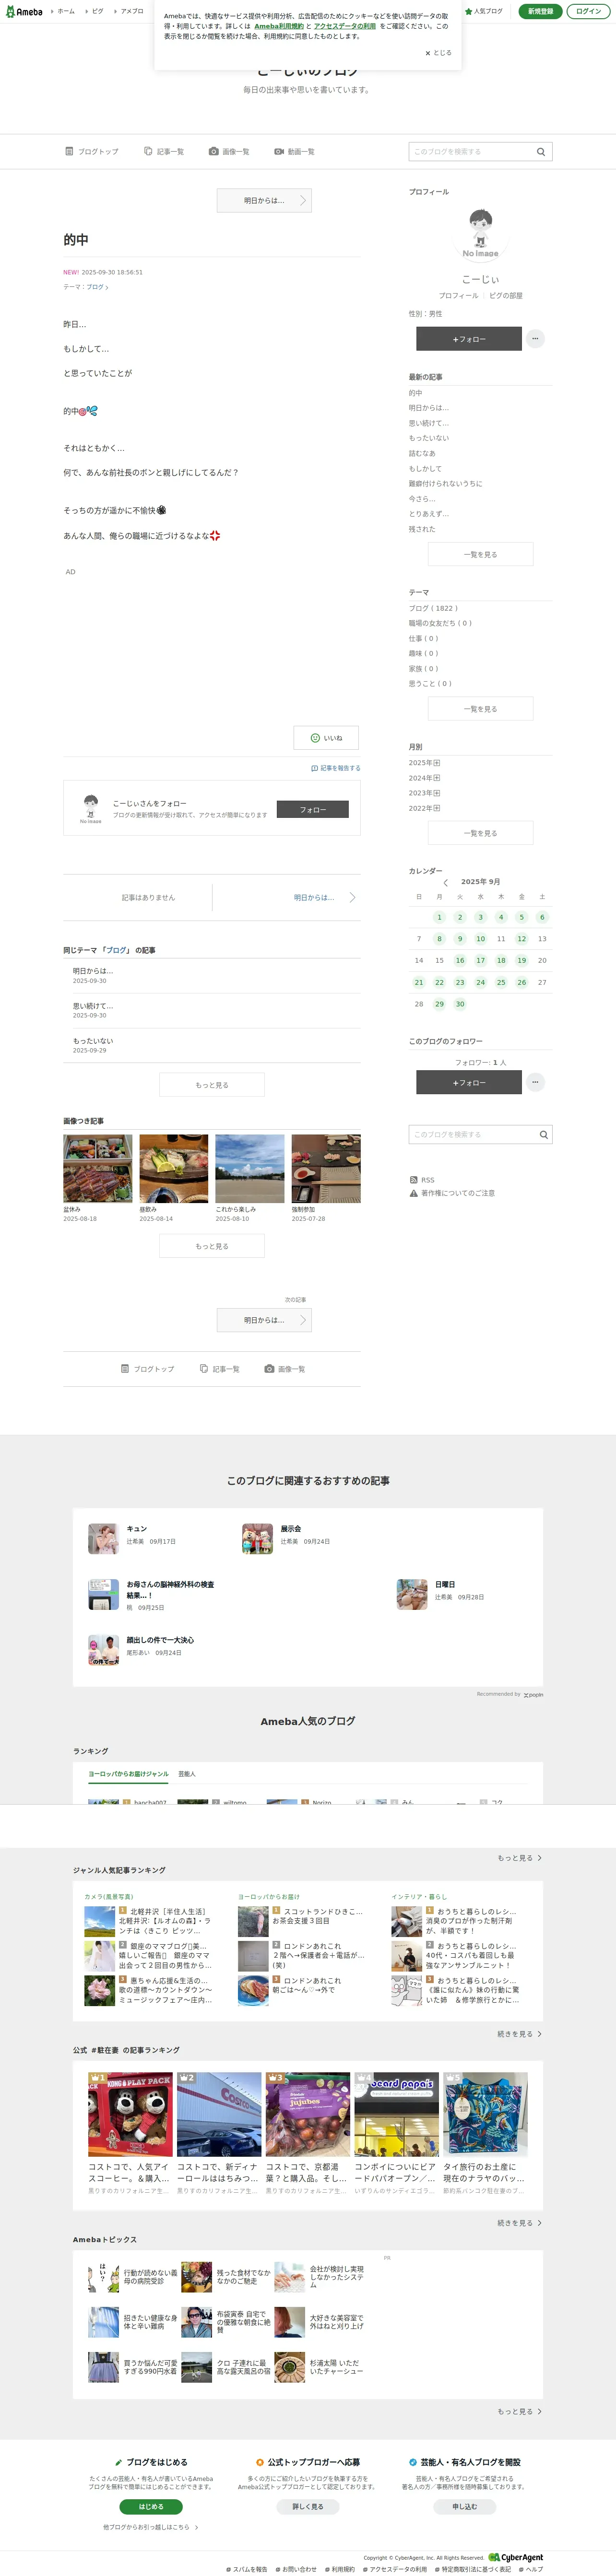The width and height of the screenshot is (616, 2576).
Task: Open the 著作権についてのご注意 warning link
Action: click(x=452, y=1193)
